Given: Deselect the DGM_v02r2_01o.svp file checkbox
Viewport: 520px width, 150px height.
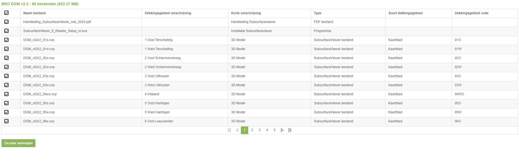Looking at the screenshot, I should coord(7,40).
